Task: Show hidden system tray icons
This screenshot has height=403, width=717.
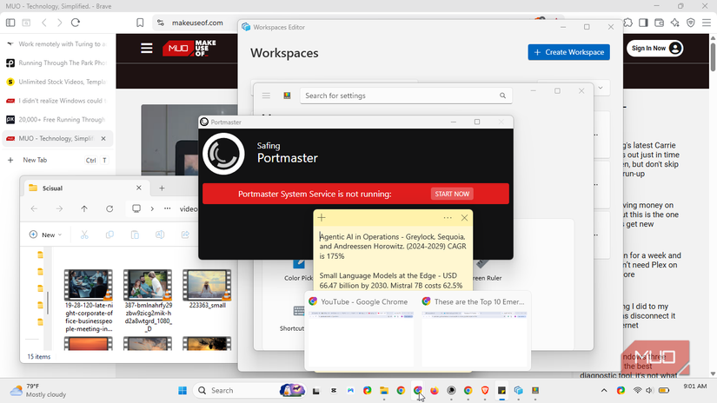Action: coord(604,390)
